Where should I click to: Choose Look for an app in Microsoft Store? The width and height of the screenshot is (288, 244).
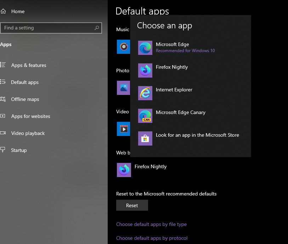[191, 138]
